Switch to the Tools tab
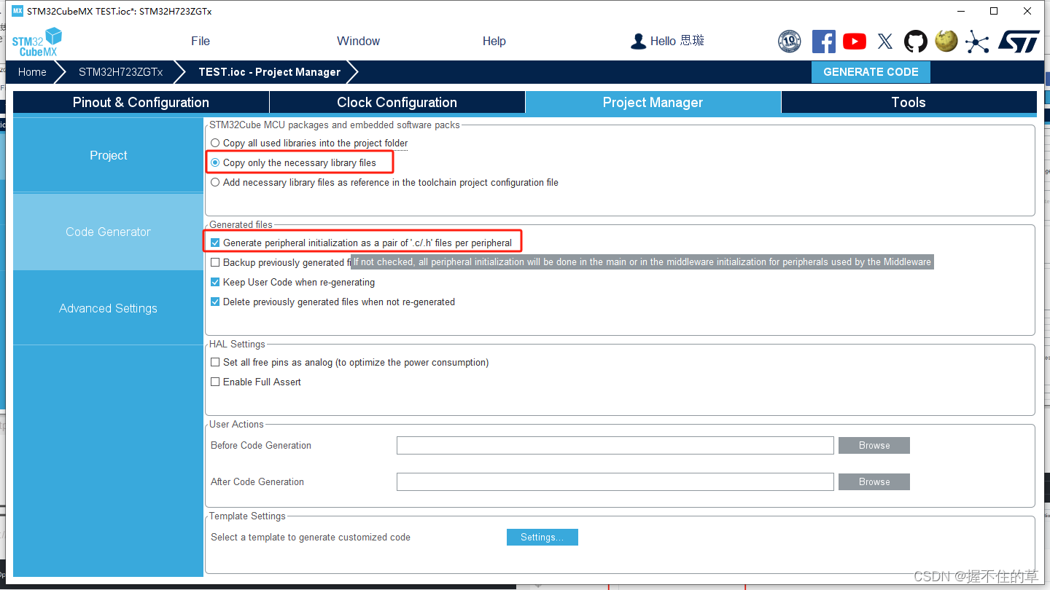The width and height of the screenshot is (1050, 590). pos(909,102)
